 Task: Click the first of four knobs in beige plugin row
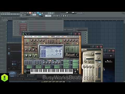point(84,67)
